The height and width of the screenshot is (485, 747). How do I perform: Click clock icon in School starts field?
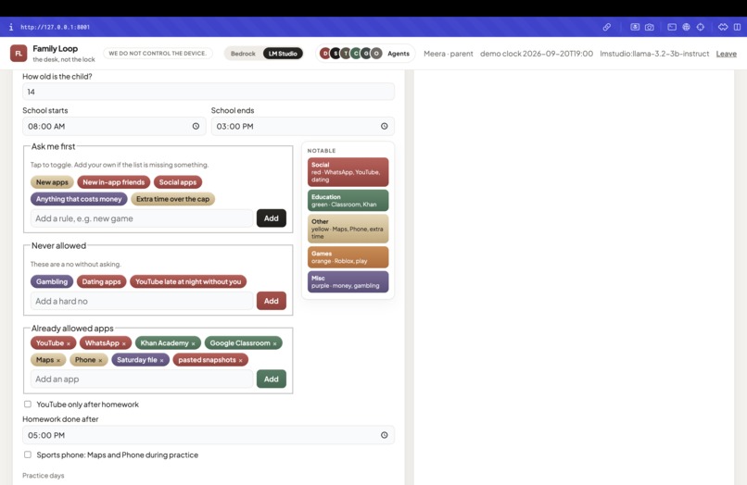pyautogui.click(x=196, y=126)
